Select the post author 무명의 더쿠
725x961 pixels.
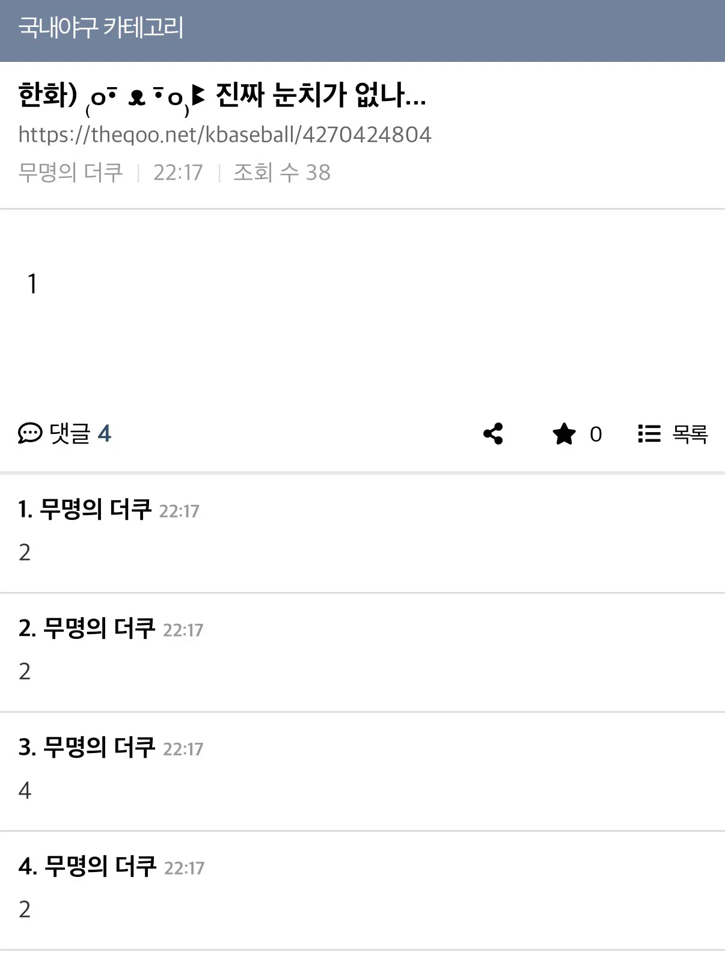[x=70, y=172]
